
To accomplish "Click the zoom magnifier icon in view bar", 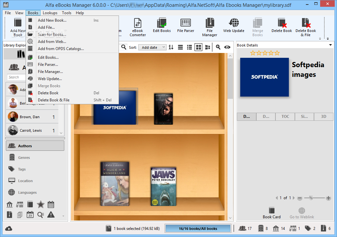I will (x=218, y=47).
